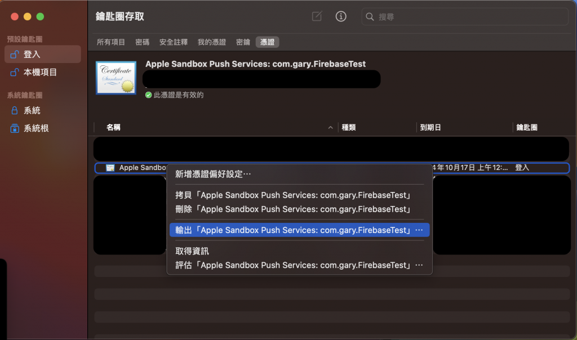This screenshot has width=577, height=340.
Task: Maximize window with green button
Action: (41, 16)
